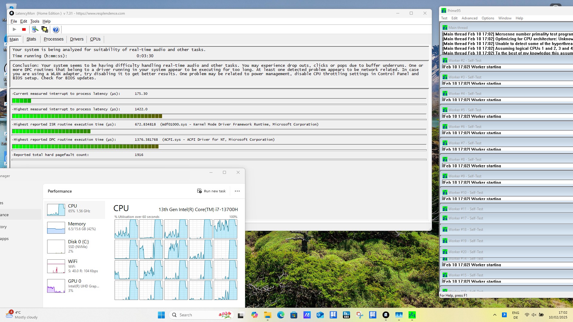Open the Tools menu in LatencyMon
Viewport: 573px width, 322px height.
point(35,21)
